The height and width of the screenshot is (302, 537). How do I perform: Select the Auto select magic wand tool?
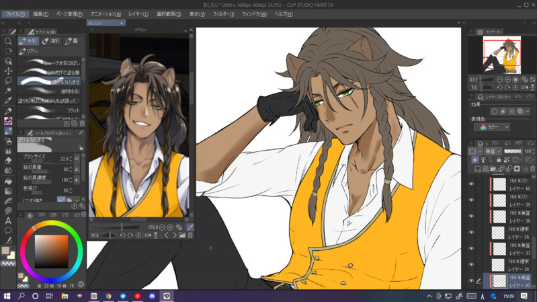(x=8, y=90)
